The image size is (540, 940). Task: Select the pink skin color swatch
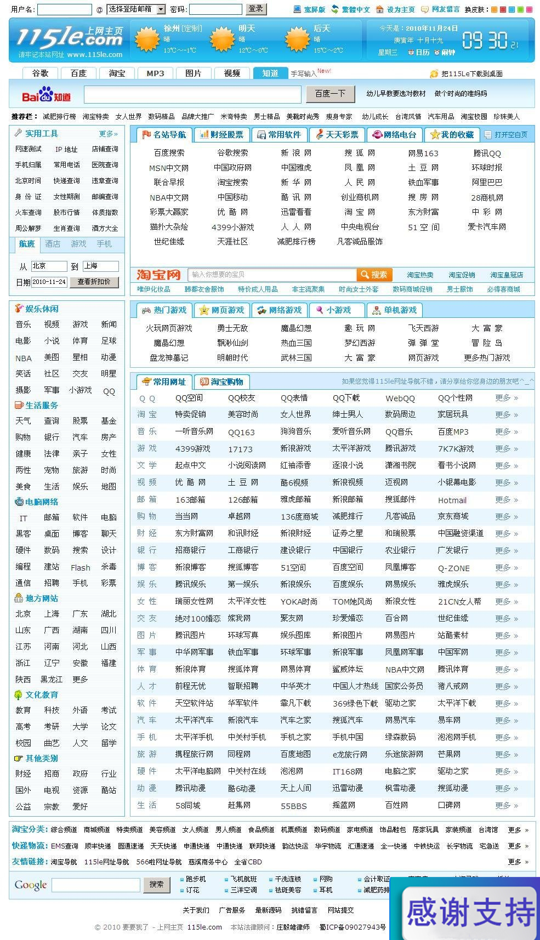(x=529, y=9)
